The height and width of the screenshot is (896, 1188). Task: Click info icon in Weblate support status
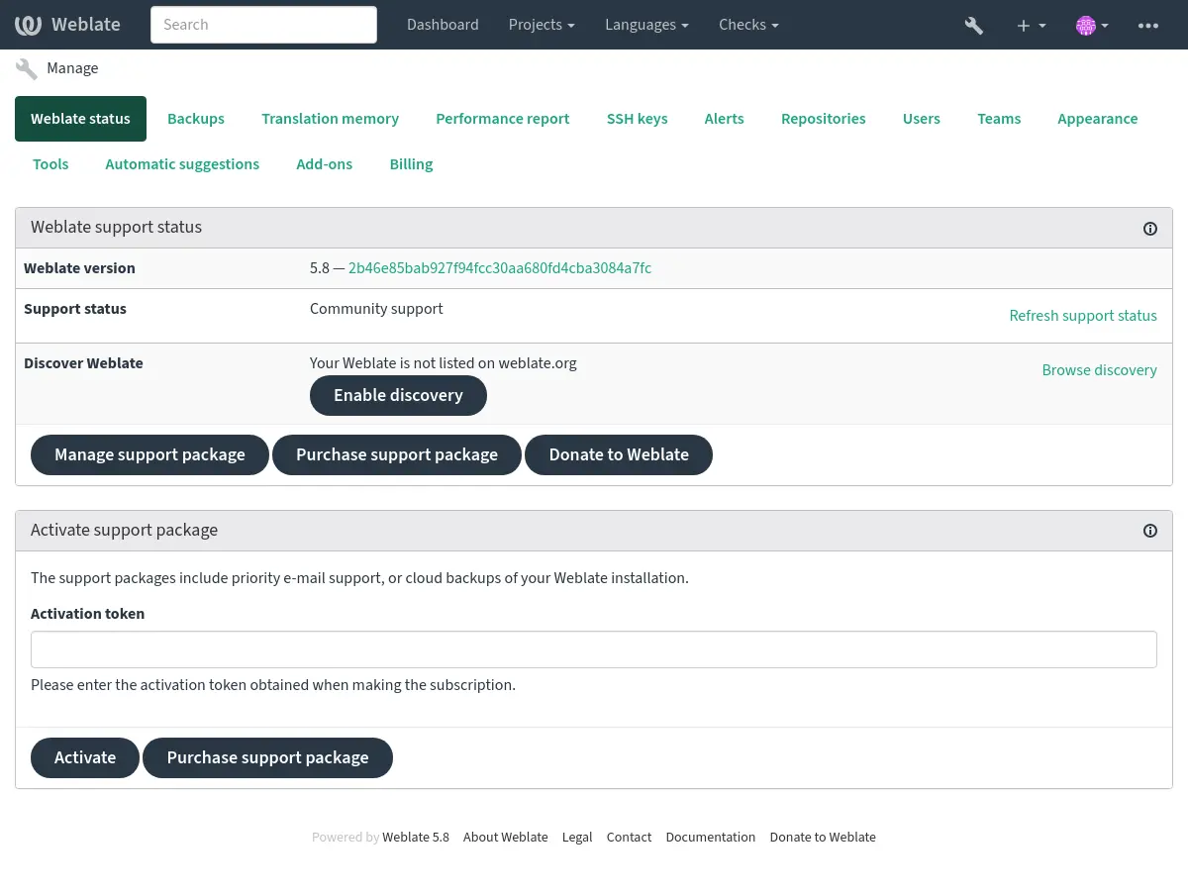(1150, 229)
